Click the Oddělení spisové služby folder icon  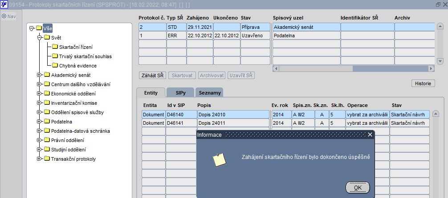click(47, 112)
